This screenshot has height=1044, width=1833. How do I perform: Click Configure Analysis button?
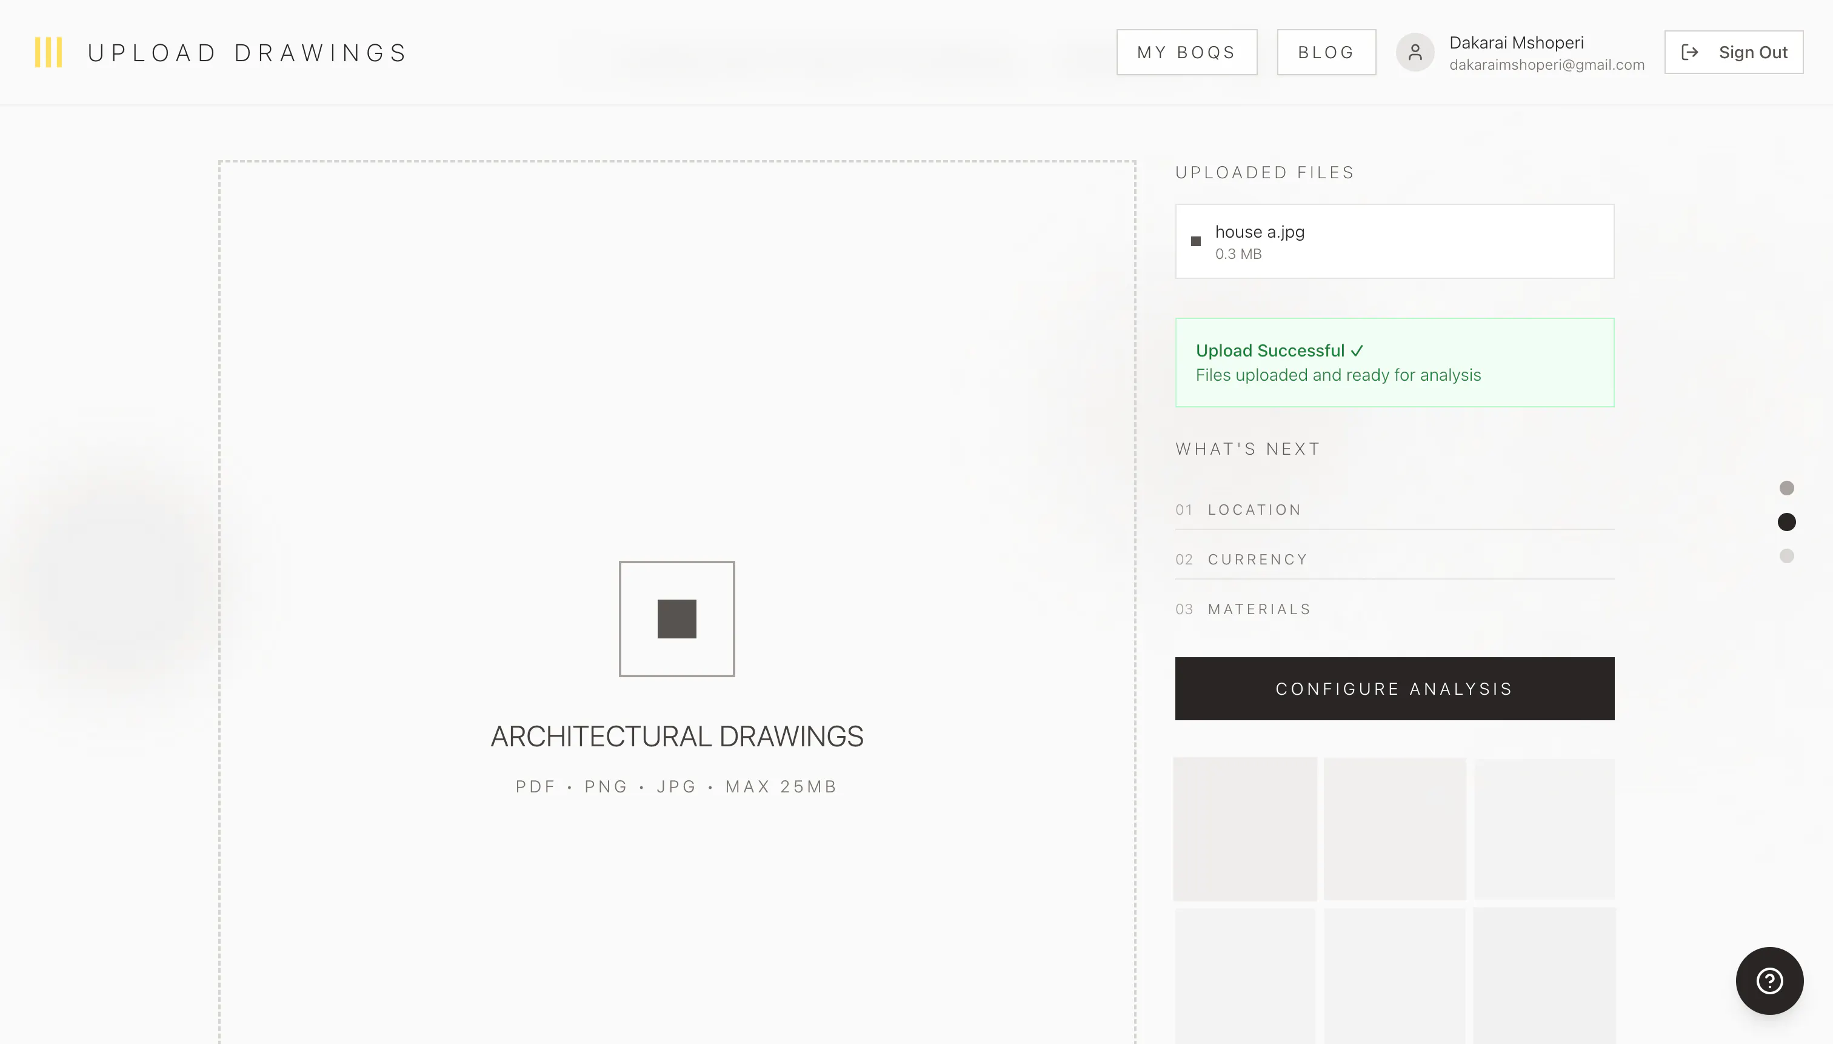pos(1394,688)
